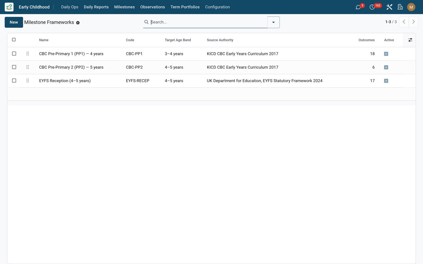The image size is (423, 264).
Task: Grab the drag handle for CBC-PP2 row
Action: tap(27, 67)
